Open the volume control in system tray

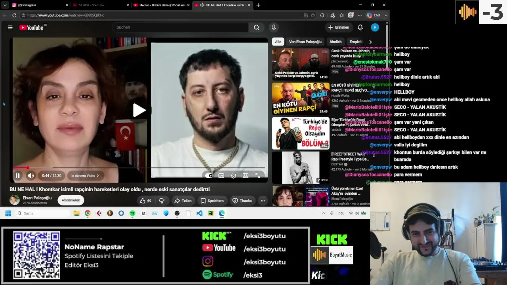[357, 213]
